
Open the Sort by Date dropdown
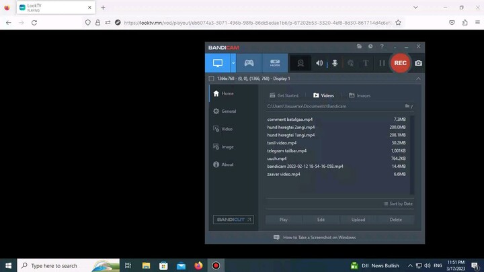398,203
